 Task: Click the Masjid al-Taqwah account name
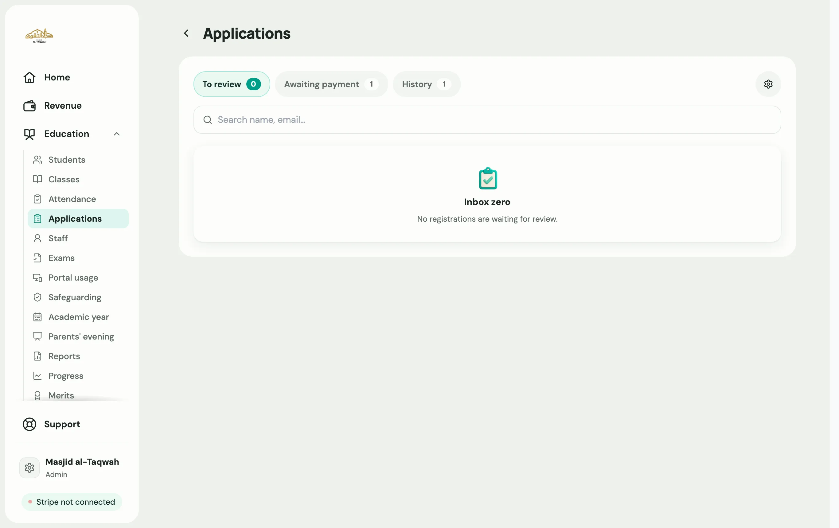point(82,462)
